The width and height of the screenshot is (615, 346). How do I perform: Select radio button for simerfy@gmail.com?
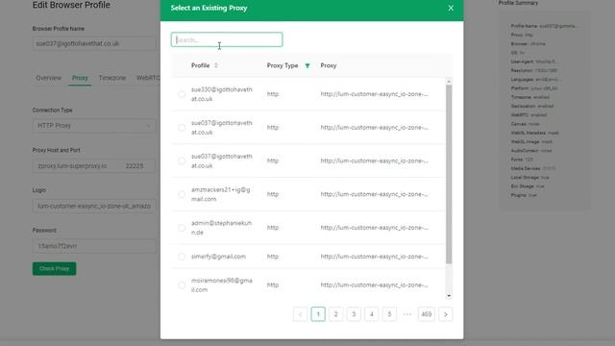182,257
